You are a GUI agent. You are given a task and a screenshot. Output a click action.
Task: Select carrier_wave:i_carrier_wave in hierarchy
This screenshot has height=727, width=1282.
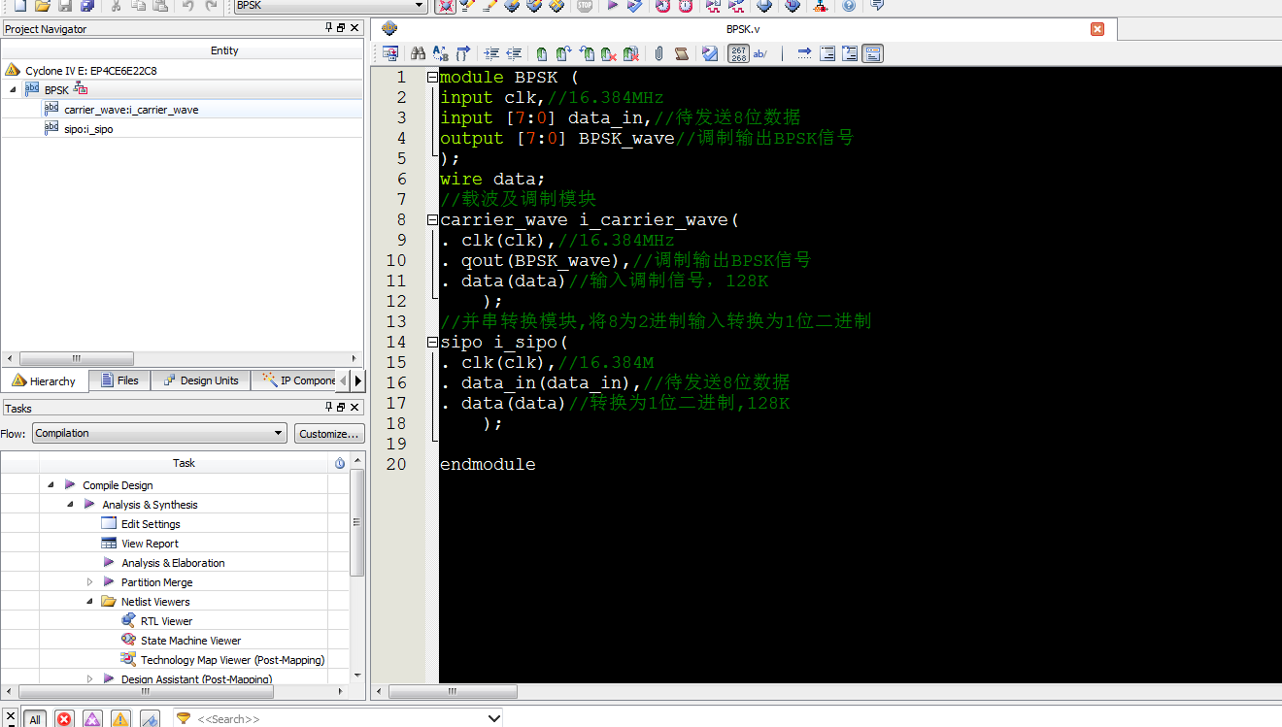tap(131, 110)
